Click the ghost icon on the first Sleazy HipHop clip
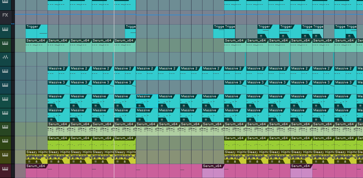 coord(36,162)
